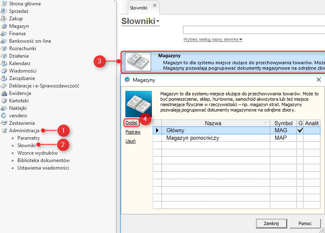This screenshot has width=325, height=233.
Task: Click the Wiadomości module icon
Action: (4, 71)
